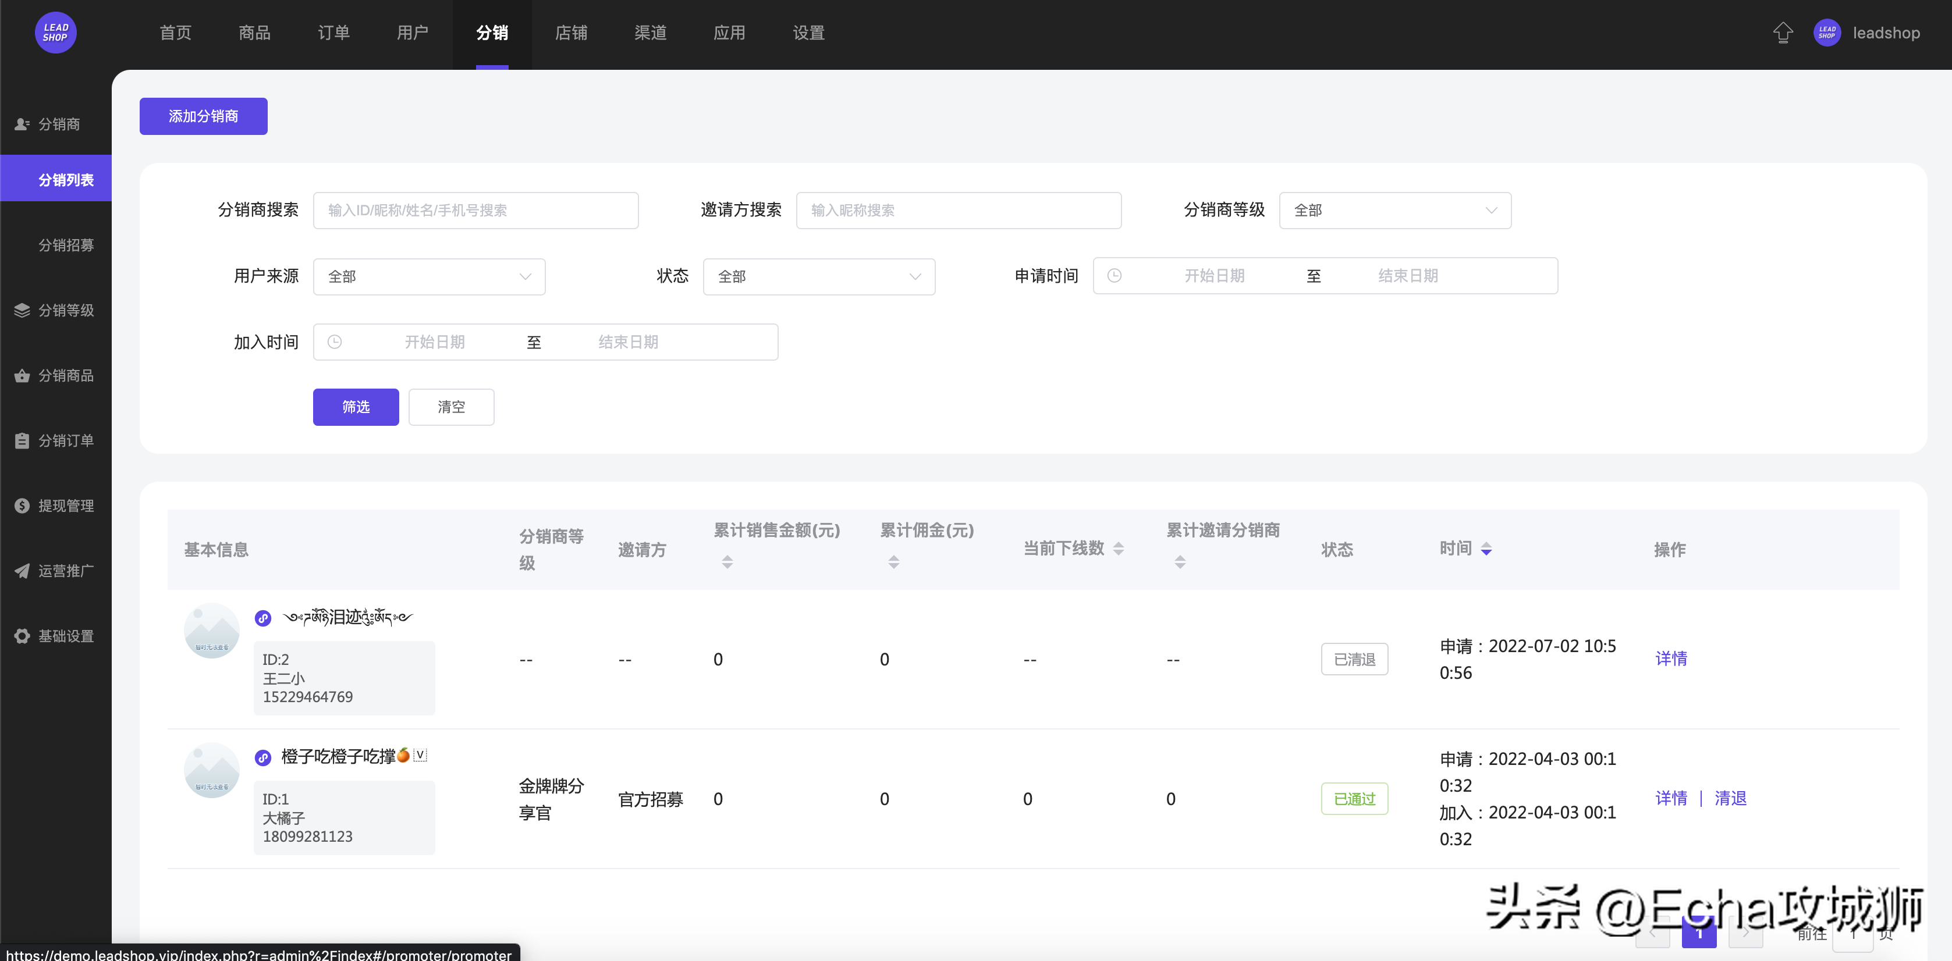Open the leadshop user avatar icon

[x=1827, y=33]
